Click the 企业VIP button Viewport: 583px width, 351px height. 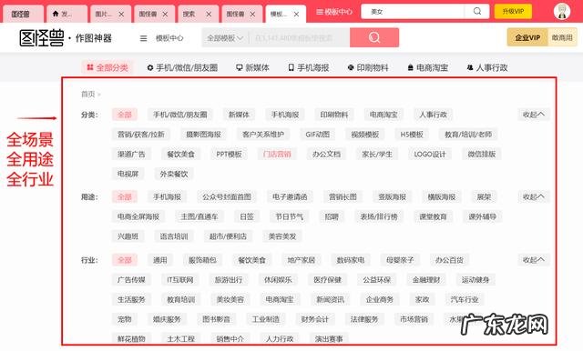pyautogui.click(x=527, y=37)
